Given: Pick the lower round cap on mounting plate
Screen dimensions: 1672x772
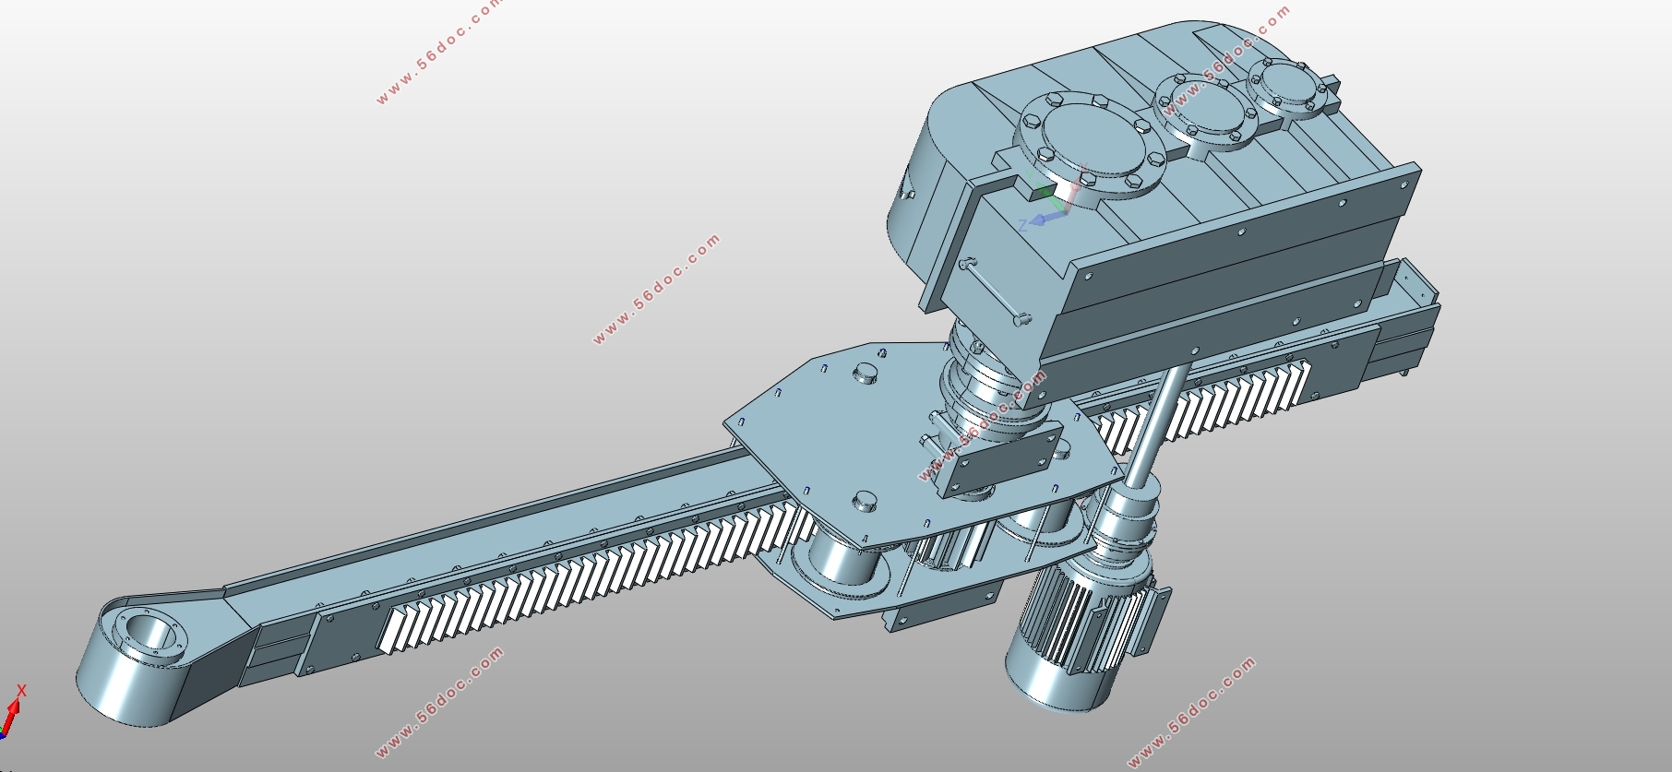Looking at the screenshot, I should [866, 500].
